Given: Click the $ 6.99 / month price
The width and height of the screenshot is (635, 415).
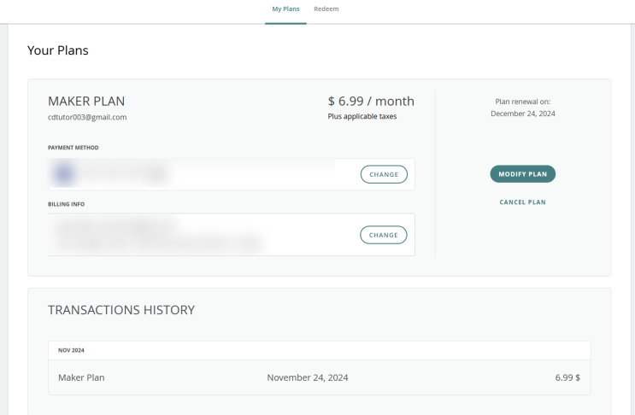Looking at the screenshot, I should coord(371,102).
